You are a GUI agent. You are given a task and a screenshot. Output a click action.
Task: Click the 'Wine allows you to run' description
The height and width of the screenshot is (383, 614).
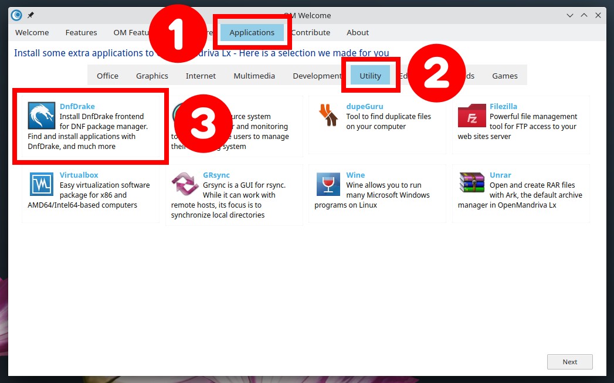click(372, 195)
